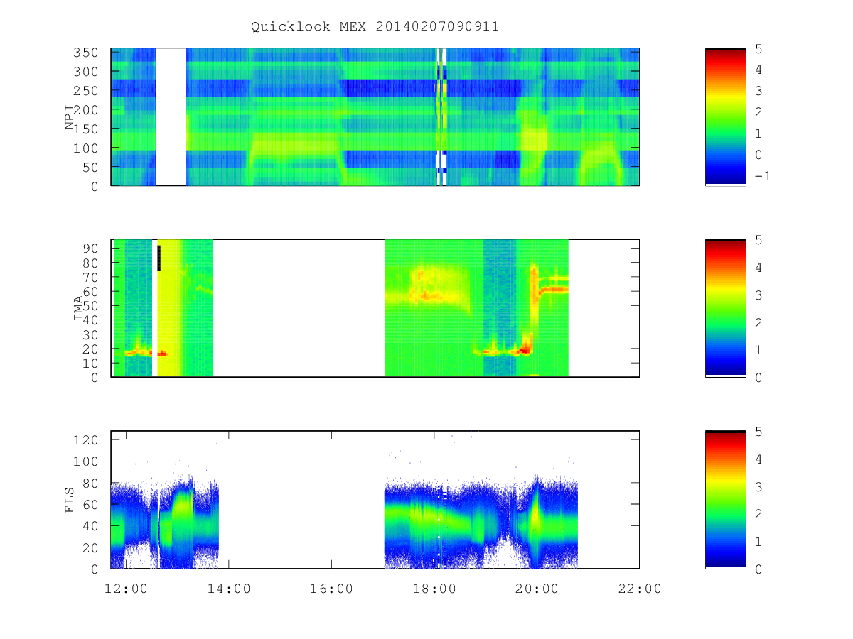Click the 5 label on ELS color bar

click(x=758, y=432)
